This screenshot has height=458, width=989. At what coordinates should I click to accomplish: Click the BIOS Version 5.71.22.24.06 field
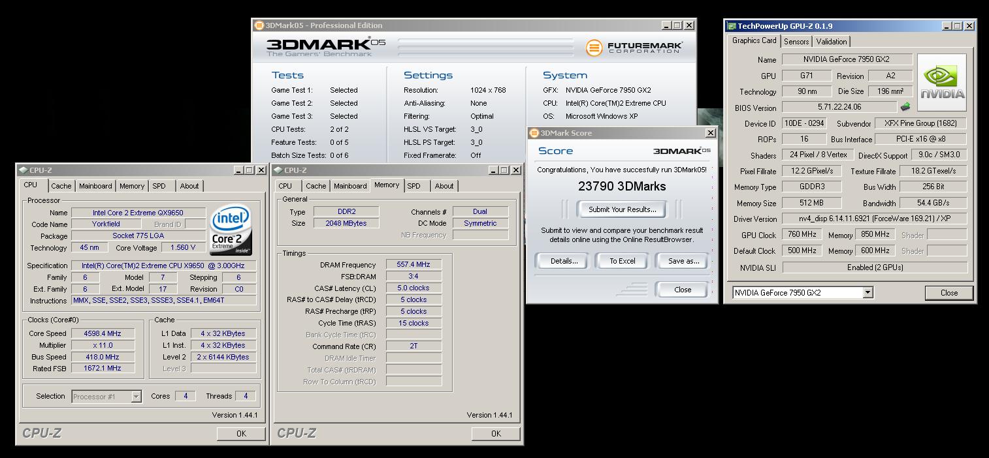[x=839, y=107]
